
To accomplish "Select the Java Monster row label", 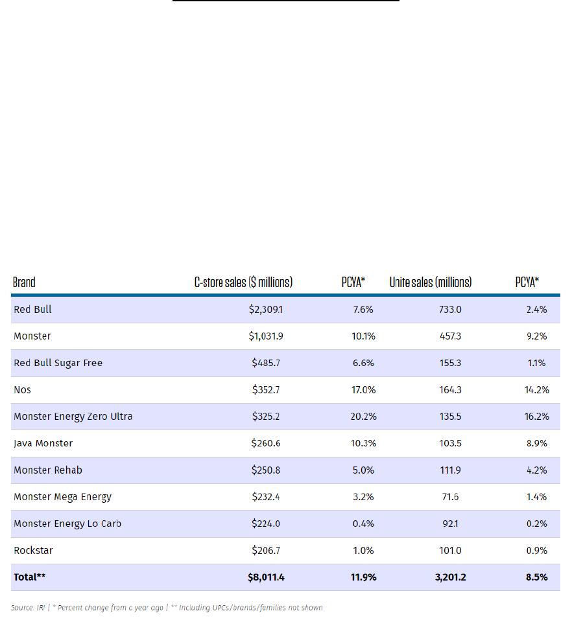I will (x=43, y=443).
